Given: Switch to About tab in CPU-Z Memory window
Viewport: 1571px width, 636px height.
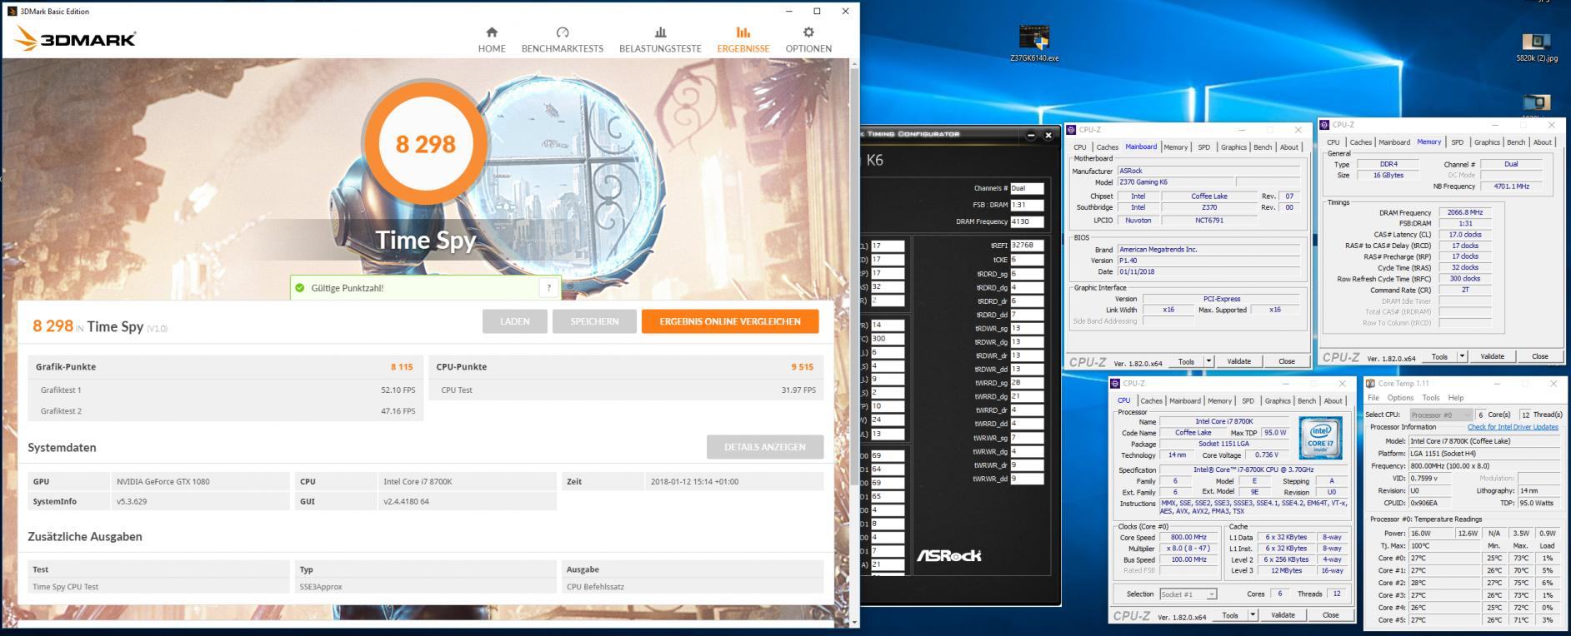Looking at the screenshot, I should (1543, 142).
